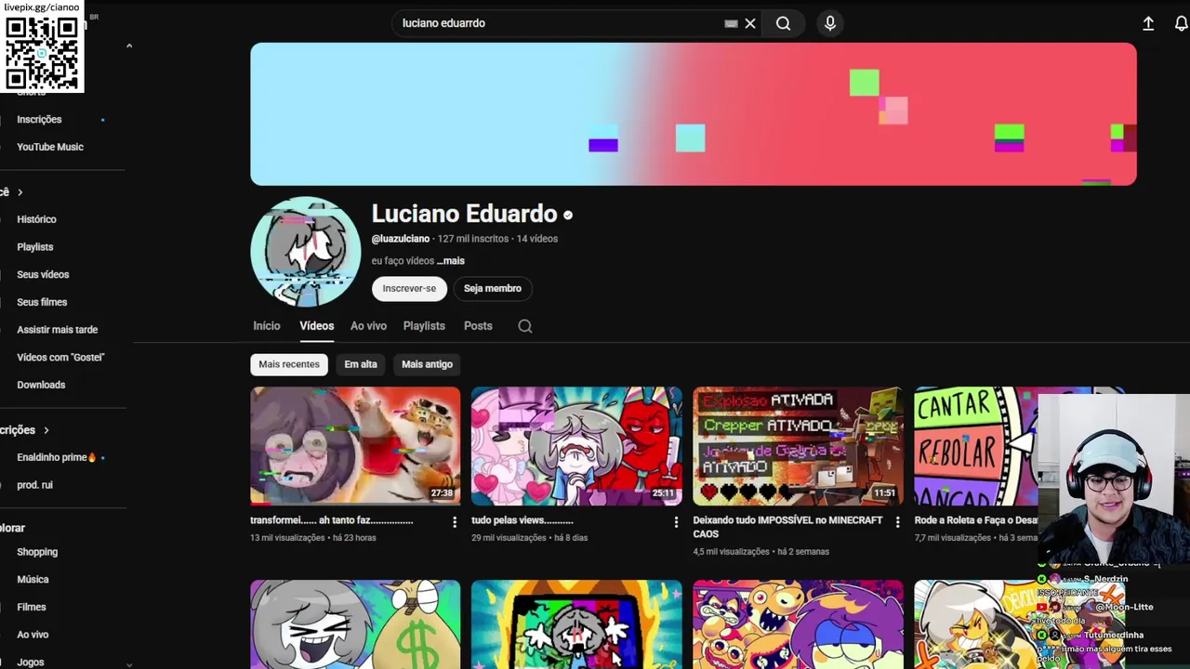This screenshot has width=1190, height=669.
Task: Expand channel description with '...mais'
Action: pyautogui.click(x=451, y=261)
